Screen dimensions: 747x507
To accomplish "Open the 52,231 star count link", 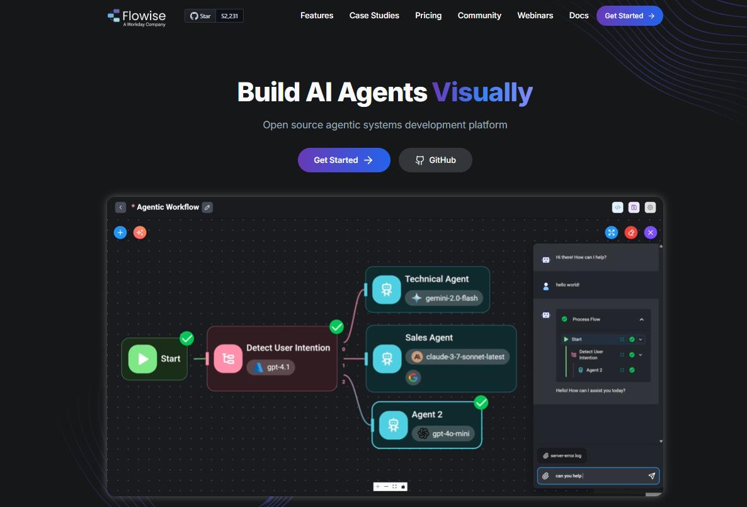I will coord(230,16).
